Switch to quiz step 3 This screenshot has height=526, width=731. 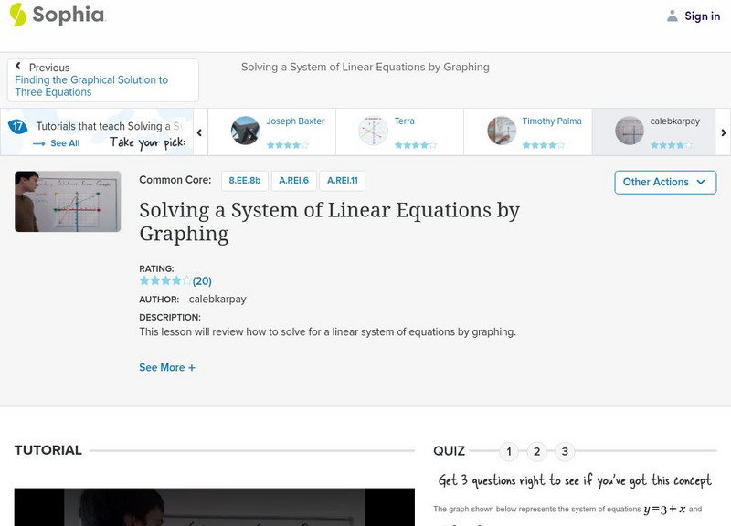[564, 450]
